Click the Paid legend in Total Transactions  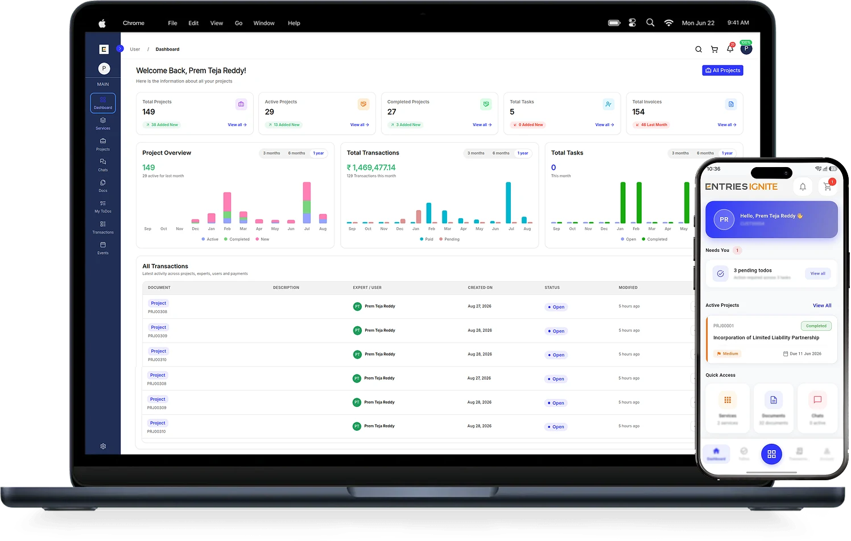pos(427,239)
